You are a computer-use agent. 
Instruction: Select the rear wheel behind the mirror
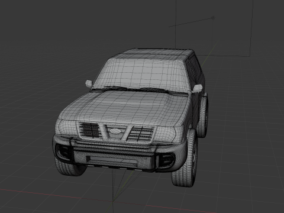(203, 117)
